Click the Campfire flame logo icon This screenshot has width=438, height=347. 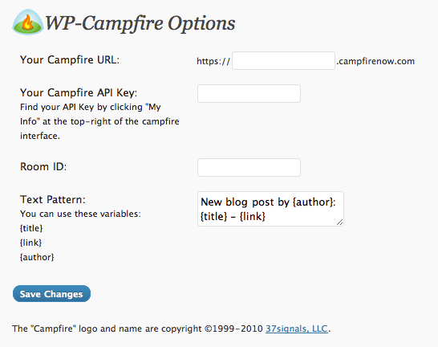click(28, 22)
